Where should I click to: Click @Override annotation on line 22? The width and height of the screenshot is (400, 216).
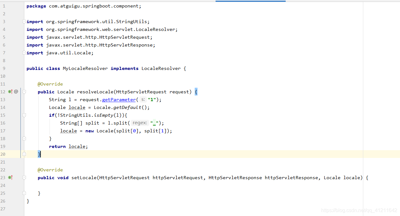50,170
